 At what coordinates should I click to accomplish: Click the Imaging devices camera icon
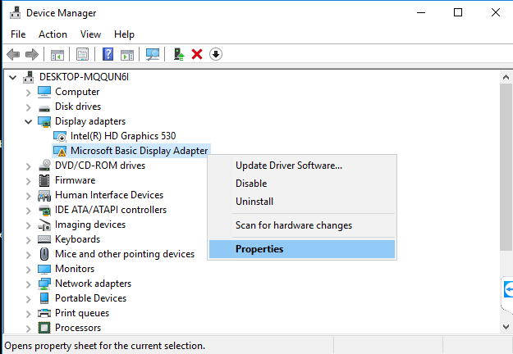[x=44, y=225]
